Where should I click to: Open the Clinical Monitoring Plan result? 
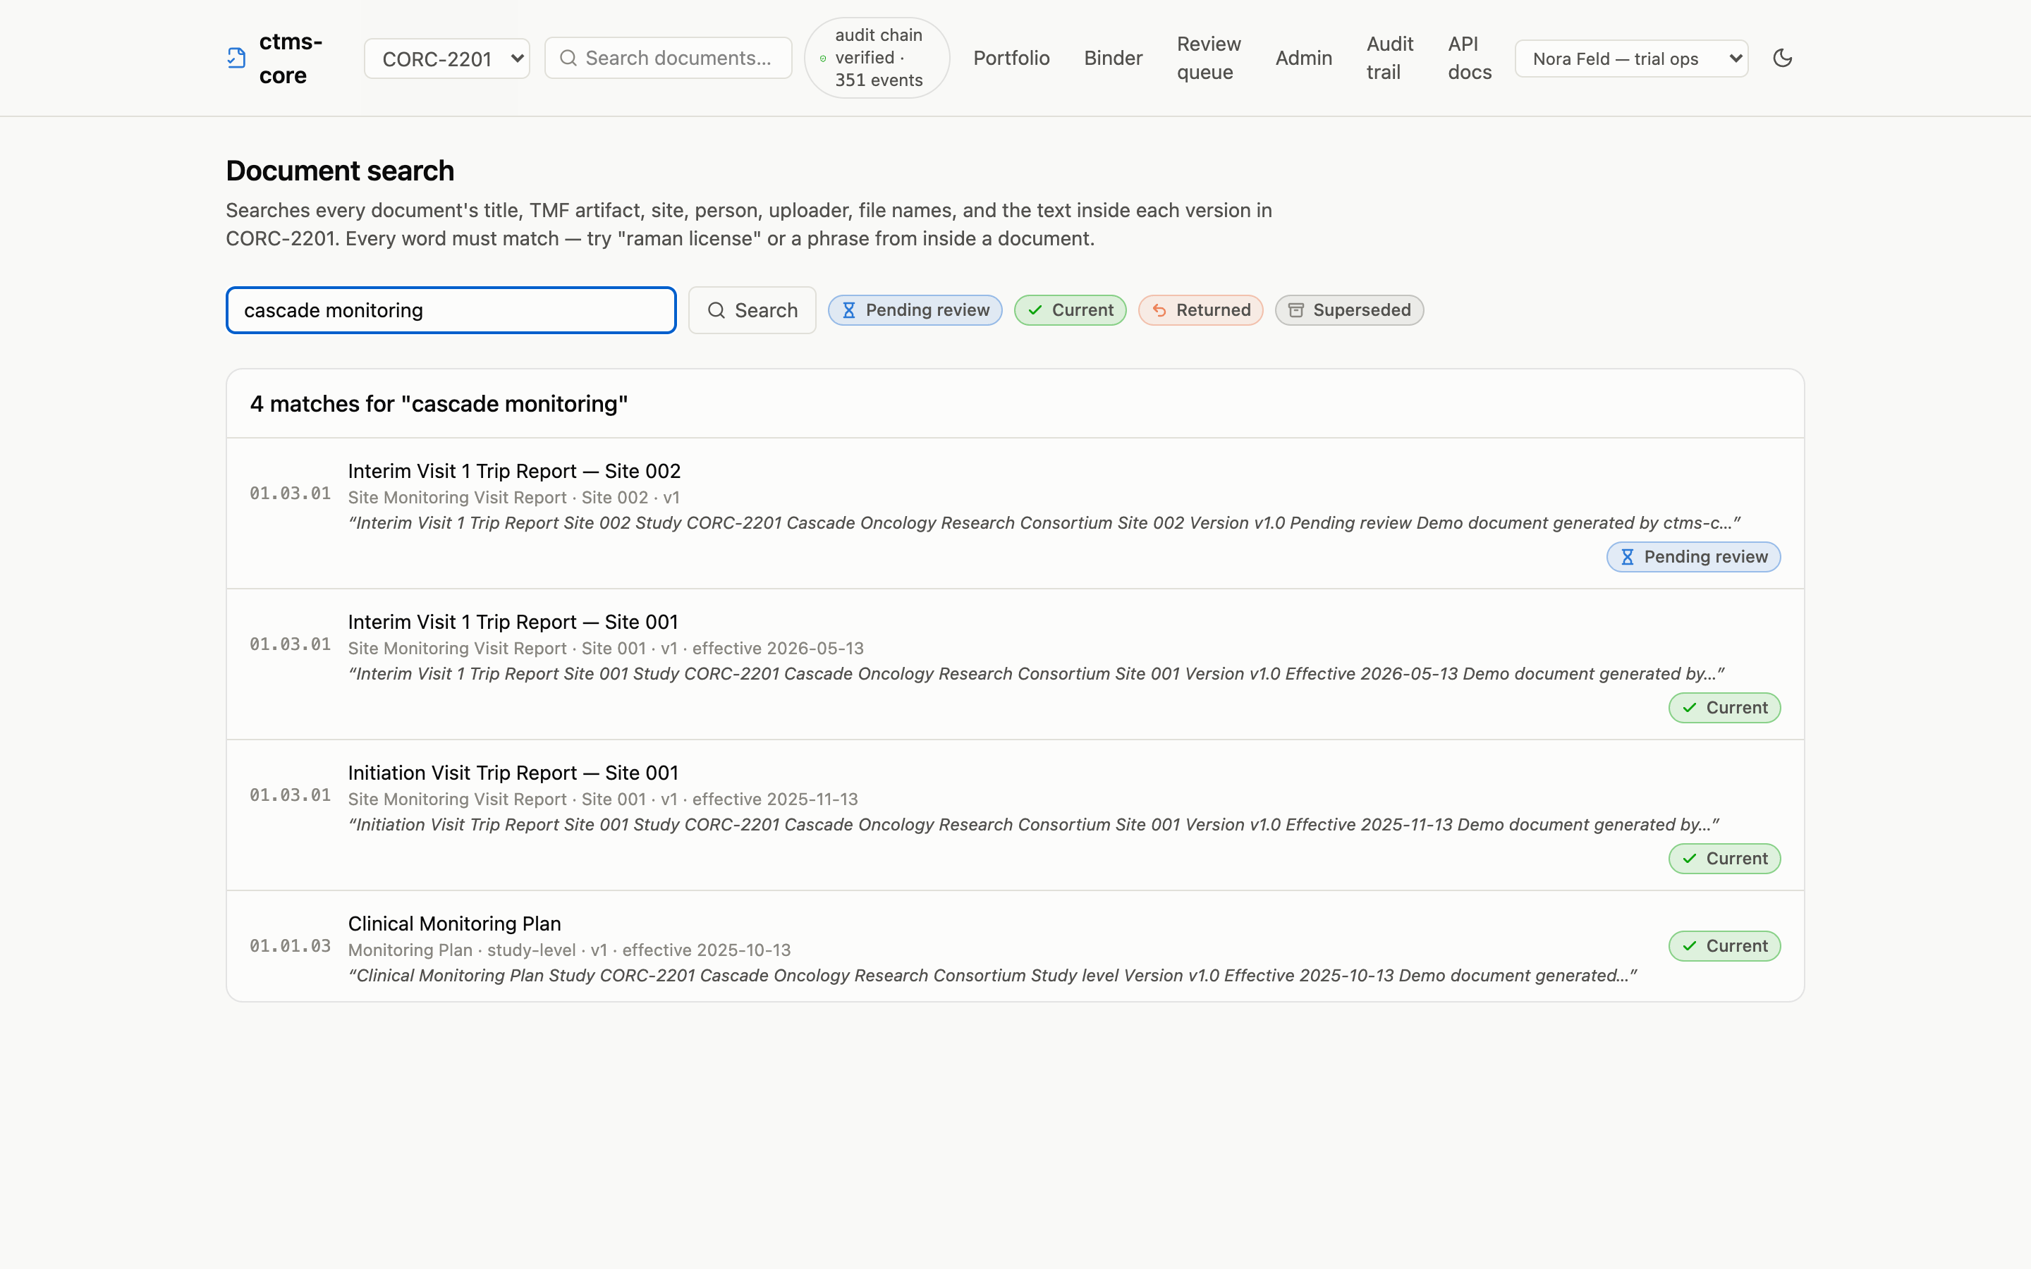coord(454,924)
